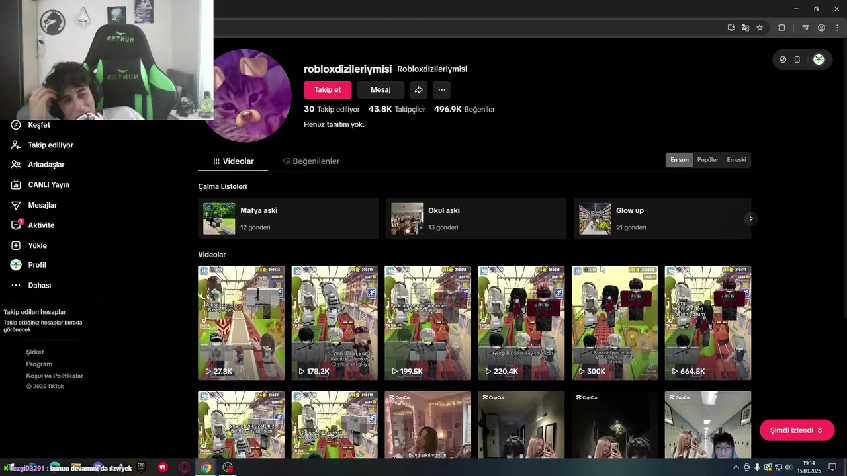Open the three-dot profile options menu
Viewport: 847px width, 476px height.
(441, 90)
